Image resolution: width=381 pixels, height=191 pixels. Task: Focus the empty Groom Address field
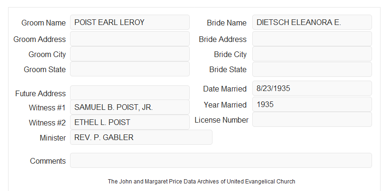pos(130,39)
